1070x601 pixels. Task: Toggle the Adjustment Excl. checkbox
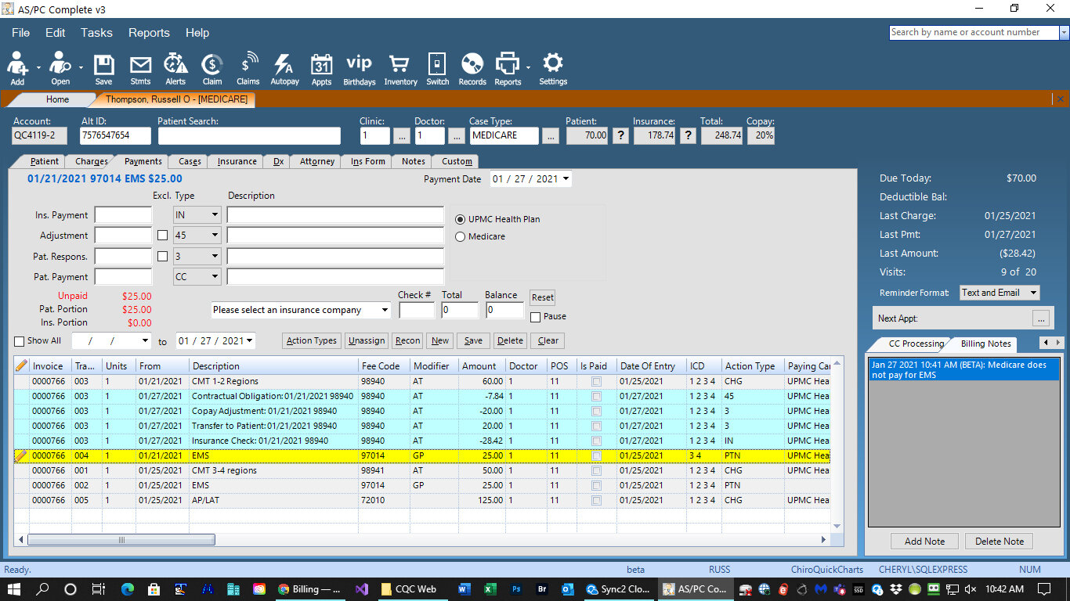tap(162, 235)
